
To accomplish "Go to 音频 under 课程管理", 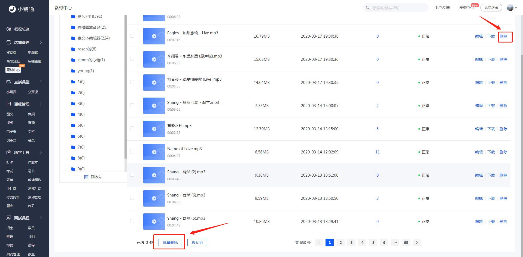I will click(x=31, y=114).
